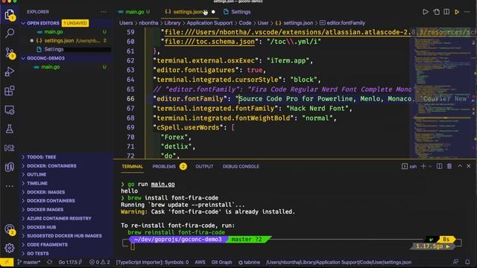Switch to the main.go editor tab
This screenshot has height=268, width=477.
pyautogui.click(x=134, y=12)
